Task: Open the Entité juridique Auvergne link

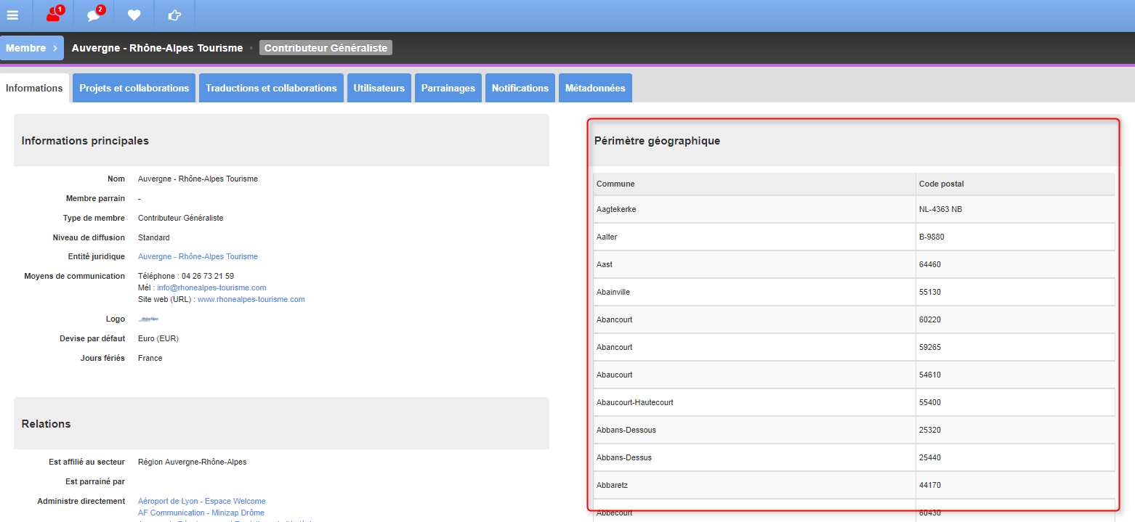Action: [198, 256]
